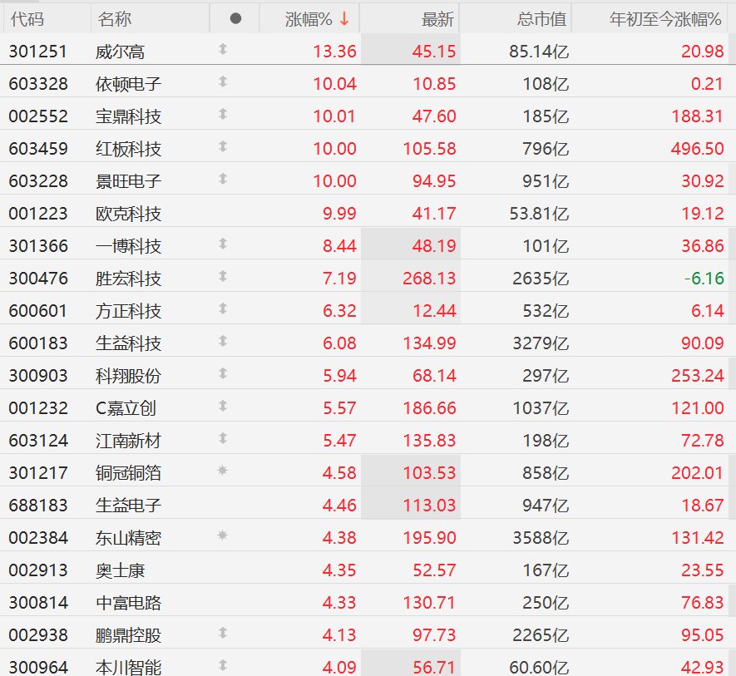Select stock name 生益科技
Screen dimensions: 736x676
tap(128, 343)
